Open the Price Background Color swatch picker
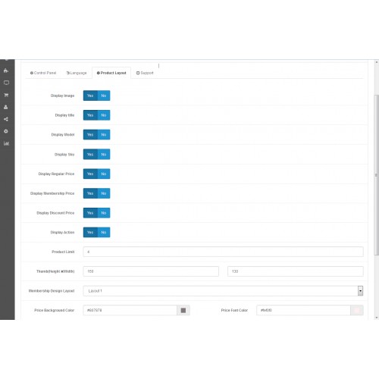 (x=183, y=310)
